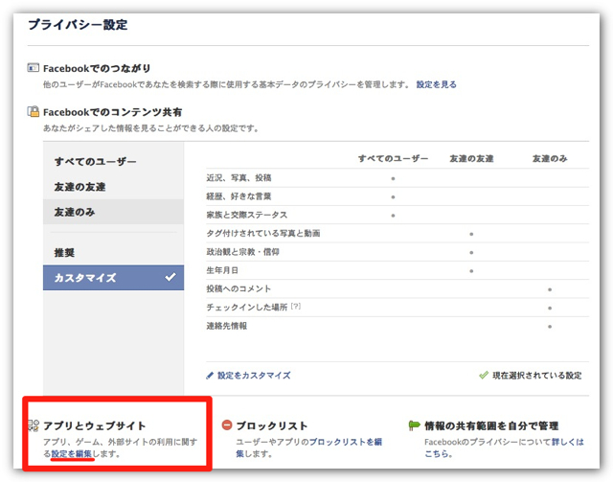Click the lock icon beside Facebookでのコンテンツ共有

[34, 112]
